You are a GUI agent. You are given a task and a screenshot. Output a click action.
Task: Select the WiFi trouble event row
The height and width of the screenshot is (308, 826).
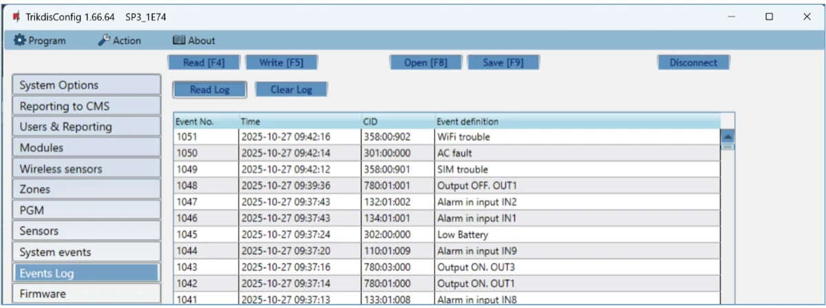click(x=446, y=137)
